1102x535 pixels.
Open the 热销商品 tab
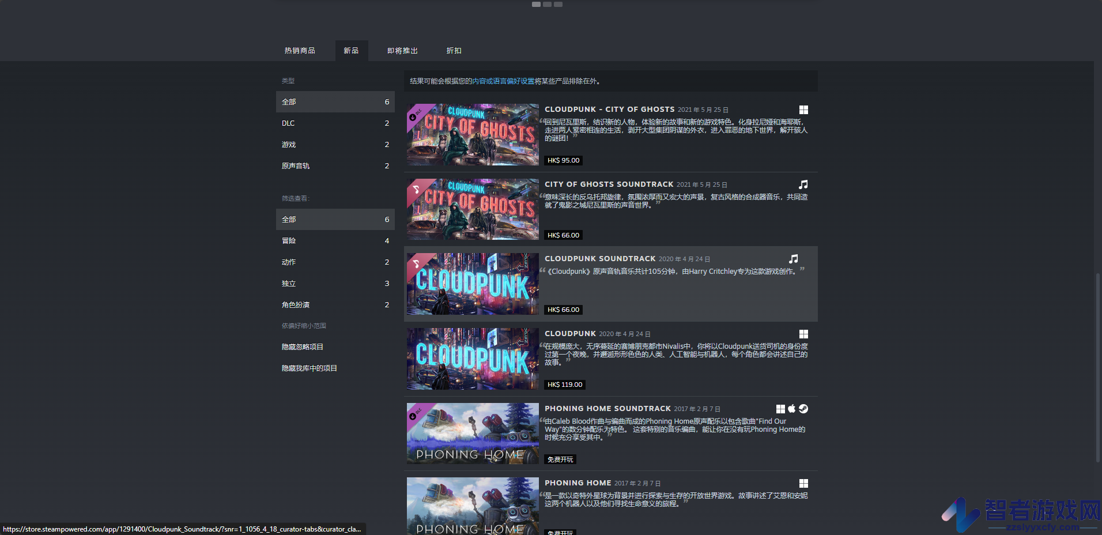click(300, 51)
